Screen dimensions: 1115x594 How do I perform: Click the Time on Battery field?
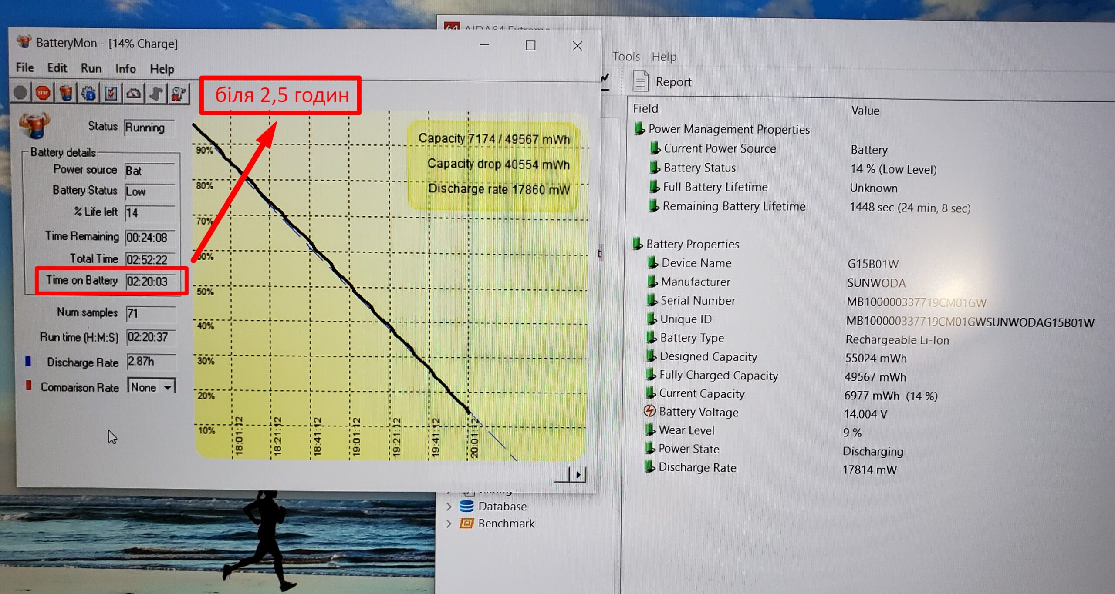click(x=150, y=282)
